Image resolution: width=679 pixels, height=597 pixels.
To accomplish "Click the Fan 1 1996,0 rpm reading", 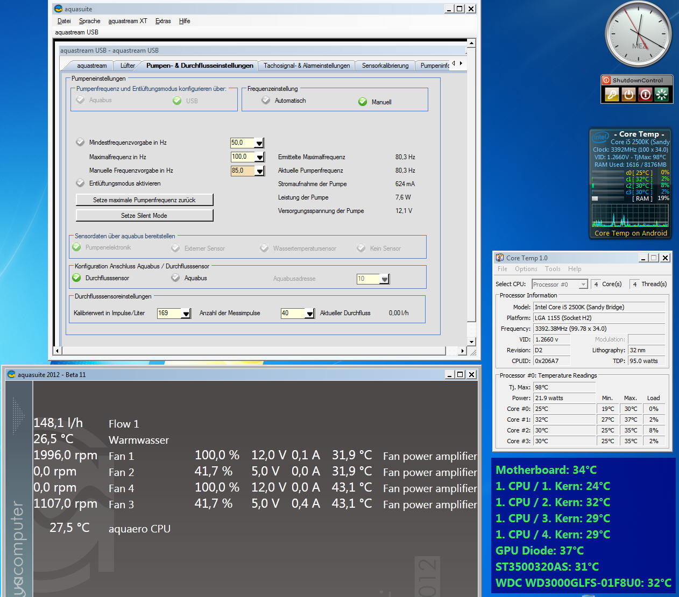I will pyautogui.click(x=65, y=455).
